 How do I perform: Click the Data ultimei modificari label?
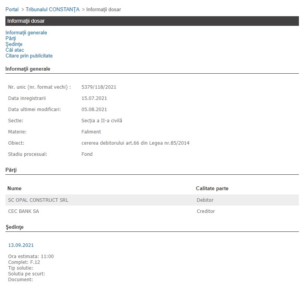click(34, 110)
